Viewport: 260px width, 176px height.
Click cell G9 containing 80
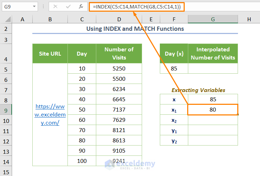pos(213,110)
